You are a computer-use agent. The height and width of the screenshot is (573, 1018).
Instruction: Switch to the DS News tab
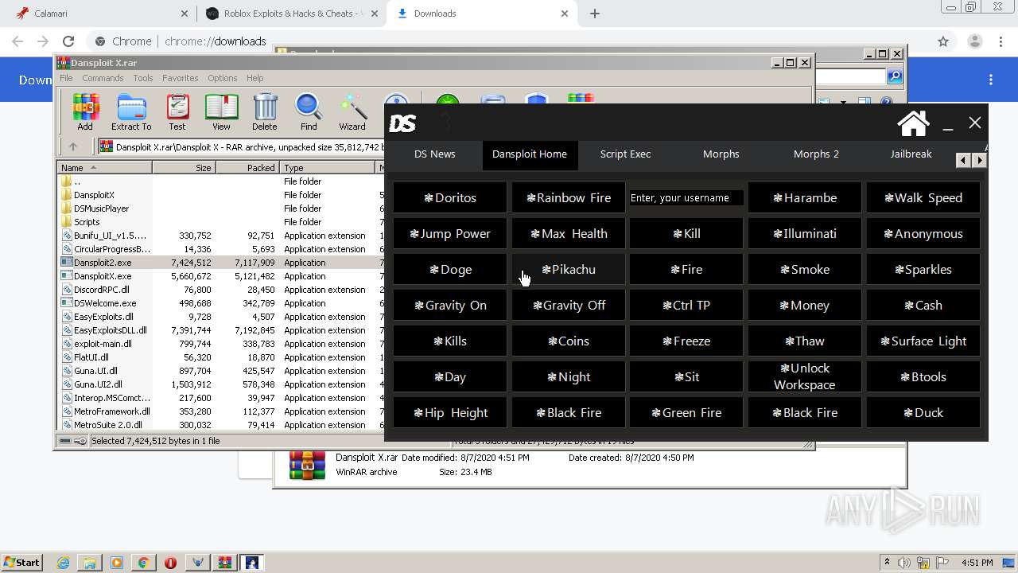[x=434, y=154]
